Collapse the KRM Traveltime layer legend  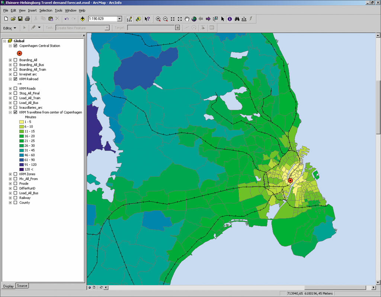[x=10, y=112]
